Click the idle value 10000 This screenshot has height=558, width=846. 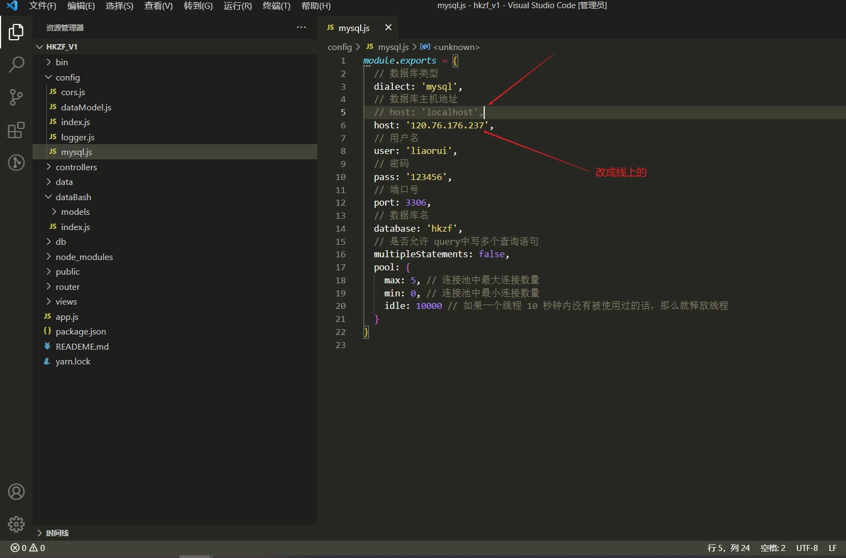[429, 306]
